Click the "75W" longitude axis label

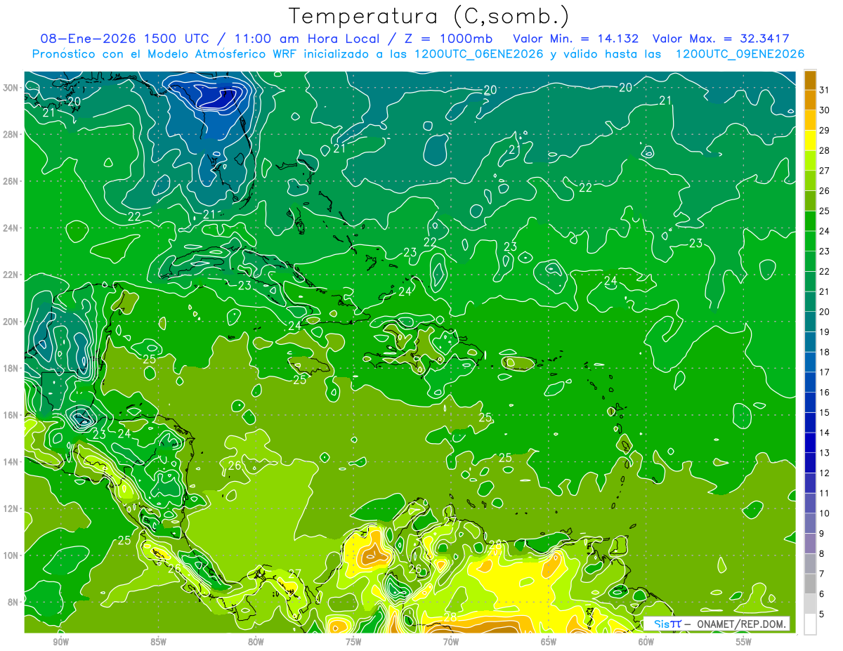click(x=353, y=642)
